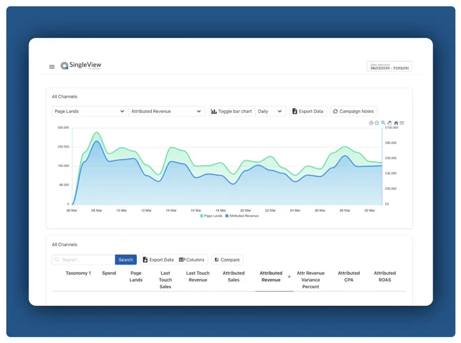
Task: Sort by Attr Revenue Variance Percent column
Action: [x=310, y=280]
